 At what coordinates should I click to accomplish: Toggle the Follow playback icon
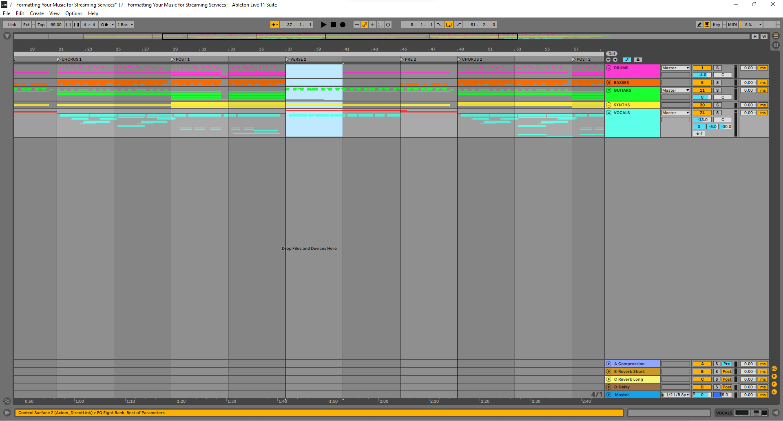275,25
